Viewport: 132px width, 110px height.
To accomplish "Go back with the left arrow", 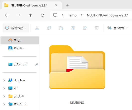I will point(7,15).
